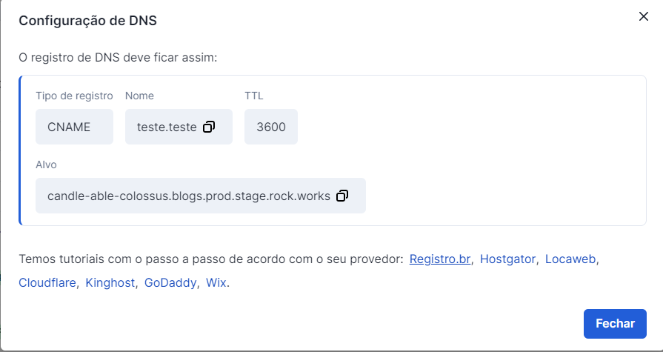Open the Hostgator tutorial link
Image resolution: width=663 pixels, height=352 pixels.
(x=507, y=259)
